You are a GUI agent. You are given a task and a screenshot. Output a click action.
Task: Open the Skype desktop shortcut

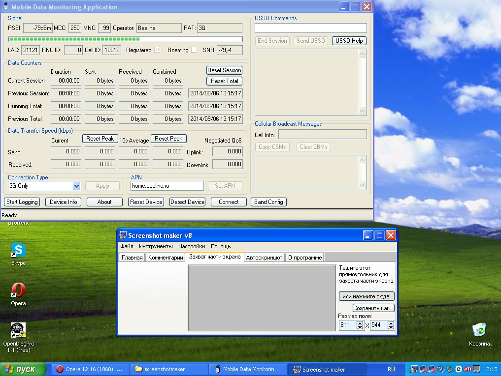pos(18,251)
